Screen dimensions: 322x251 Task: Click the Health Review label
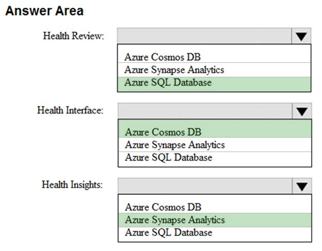click(73, 36)
